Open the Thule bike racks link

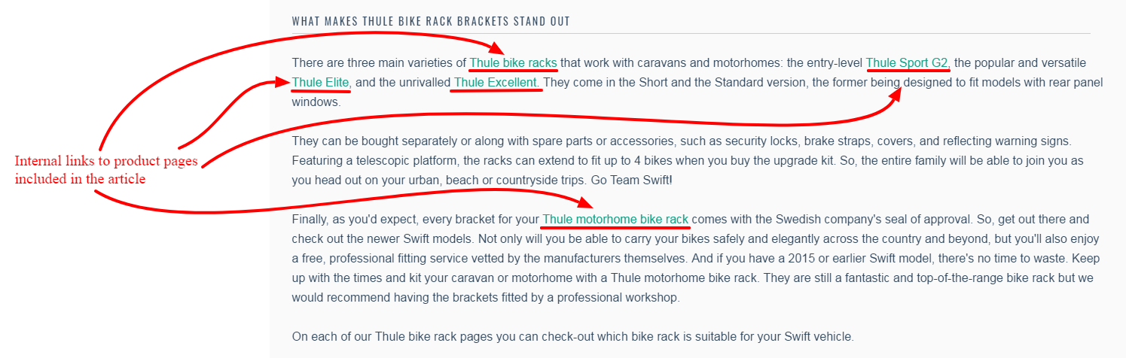pyautogui.click(x=513, y=62)
